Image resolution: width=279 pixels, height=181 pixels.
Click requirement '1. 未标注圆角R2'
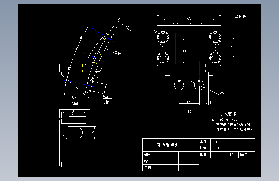(x=224, y=120)
